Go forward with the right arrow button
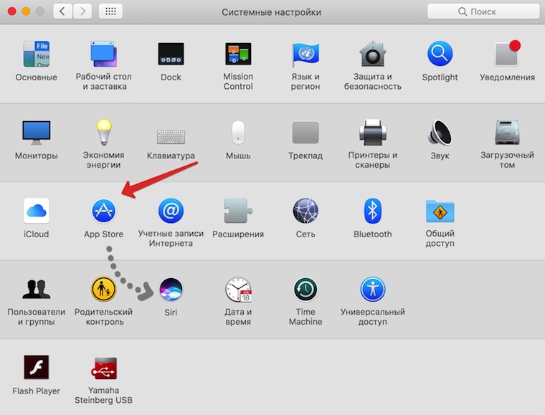Screen dimensions: 545x415 click(82, 11)
